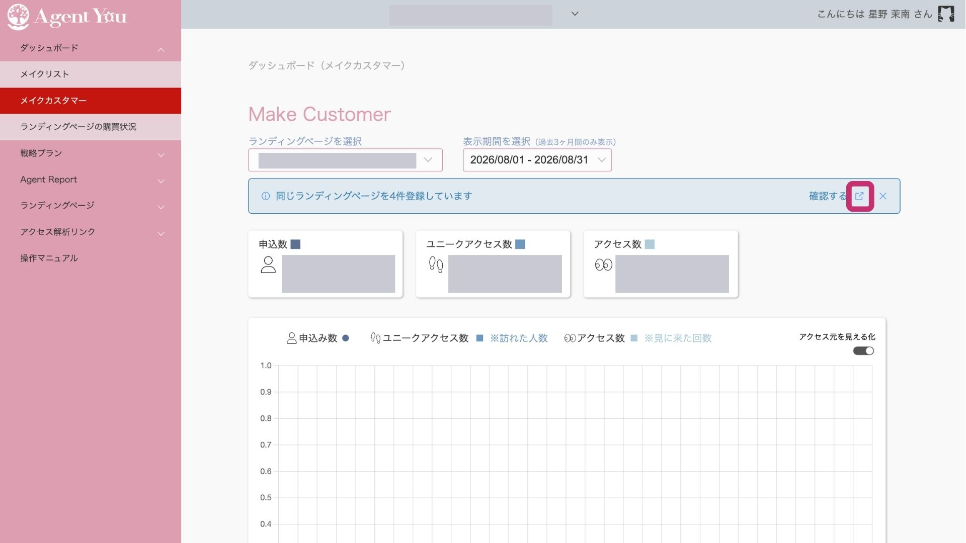Click the ランディングページを選択 label

pyautogui.click(x=305, y=141)
